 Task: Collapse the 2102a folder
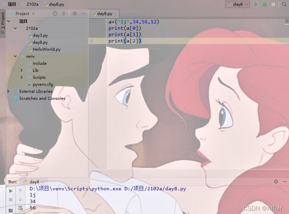(15, 28)
